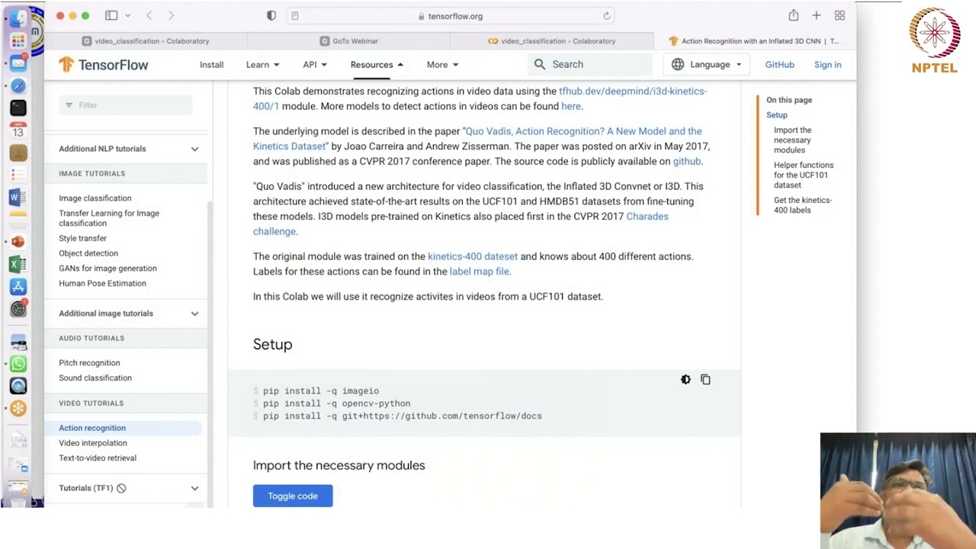Image resolution: width=976 pixels, height=549 pixels.
Task: Switch to the GoTo Webinar tab
Action: [x=349, y=41]
